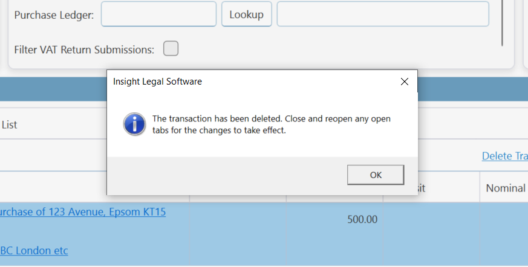Click the dialog message about deleted transaction
Screen dimensions: 528x267
[x=272, y=124]
